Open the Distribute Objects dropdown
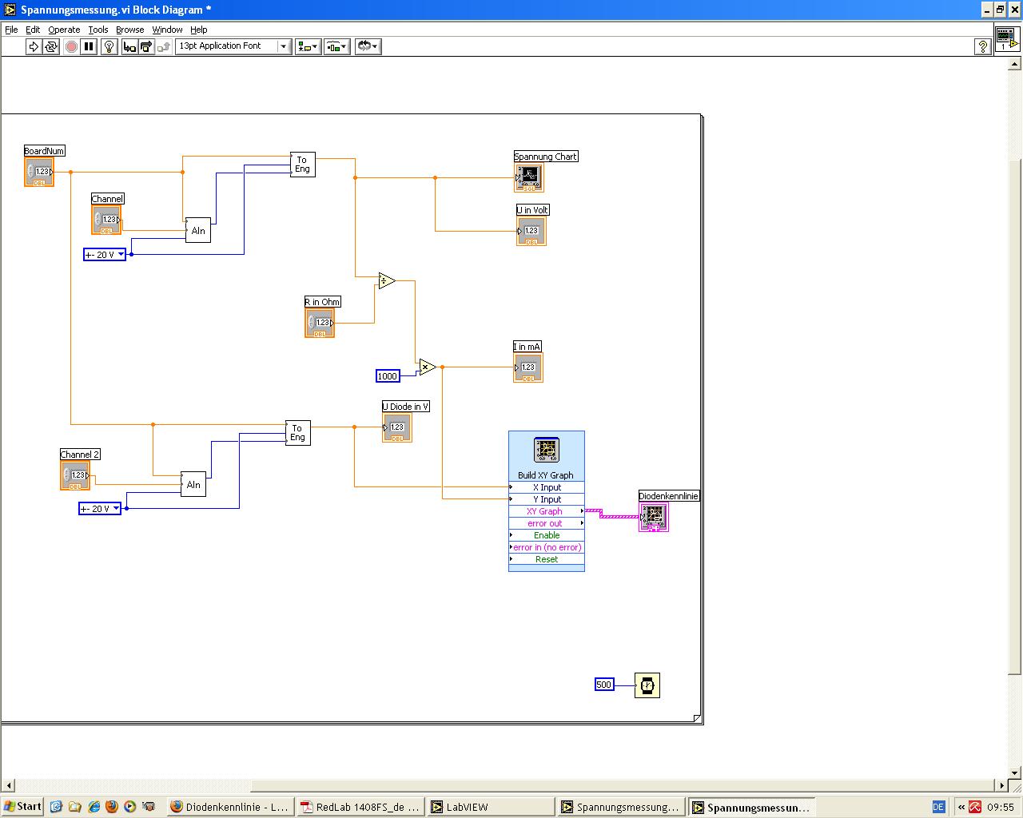The image size is (1023, 818). tap(336, 46)
